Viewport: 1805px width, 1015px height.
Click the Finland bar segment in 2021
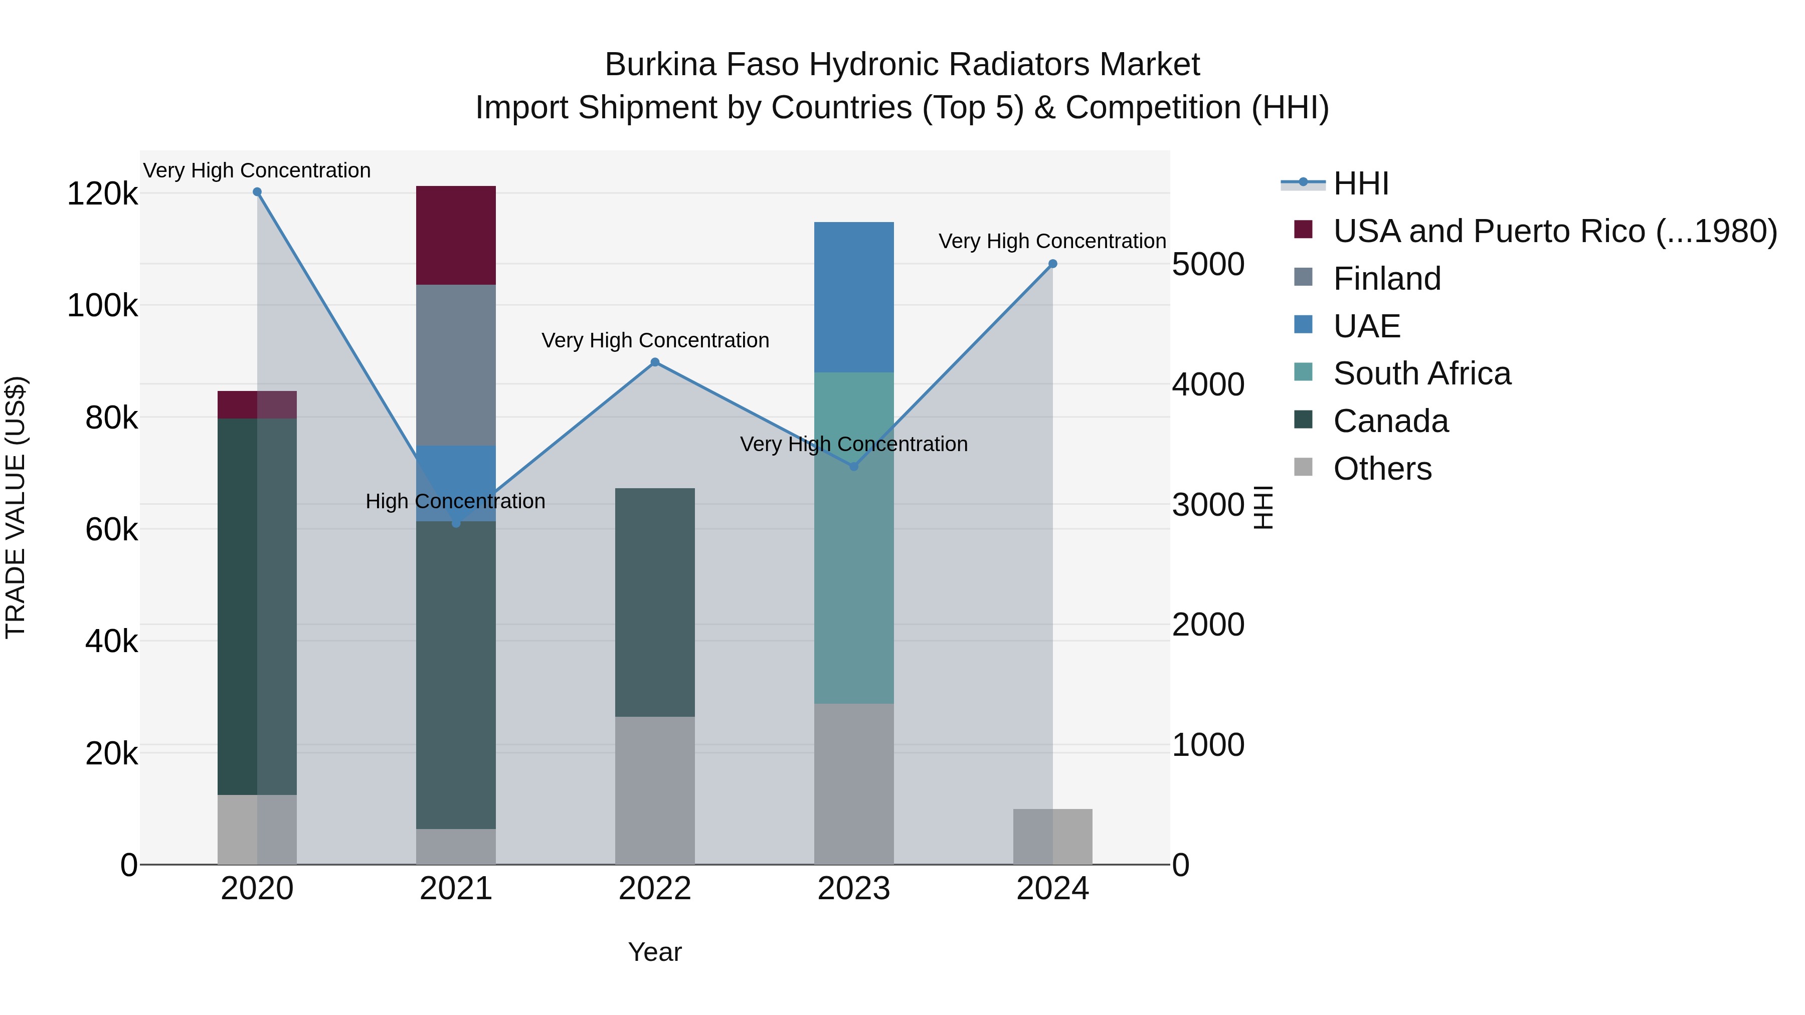456,365
